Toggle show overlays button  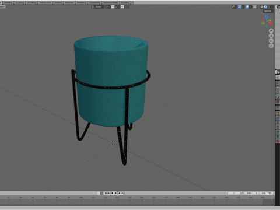[x=247, y=7]
